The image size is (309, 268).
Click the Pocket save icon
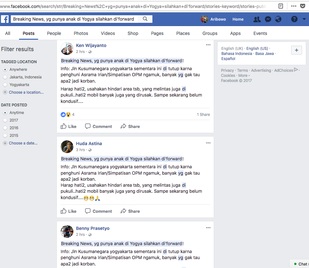tap(303, 6)
